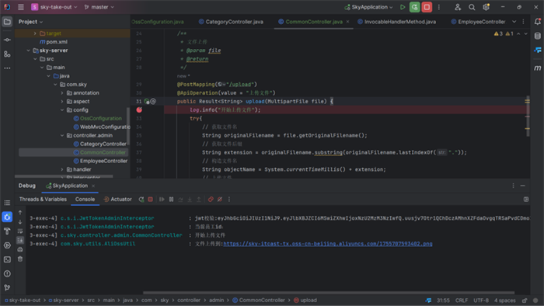Open the Services tool window

coord(7,245)
